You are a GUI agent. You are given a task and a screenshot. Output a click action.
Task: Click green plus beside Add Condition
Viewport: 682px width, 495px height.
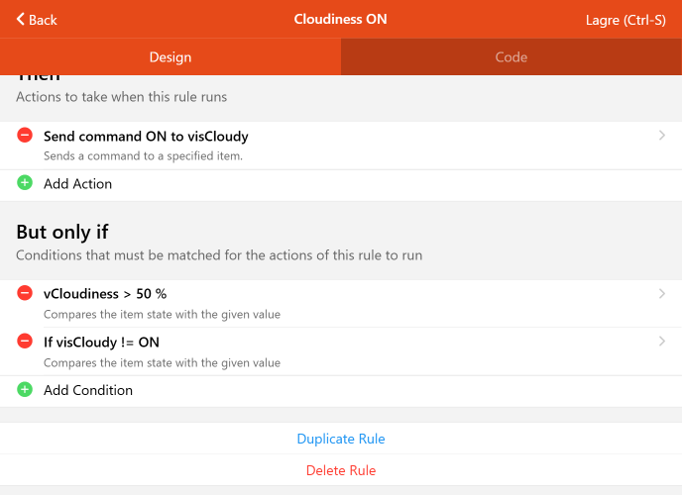[25, 390]
